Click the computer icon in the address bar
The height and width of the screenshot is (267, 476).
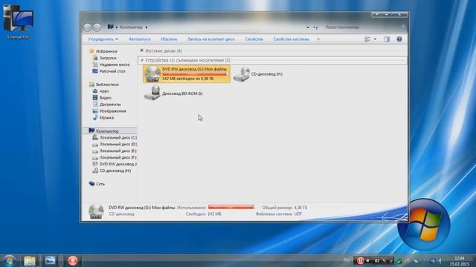coord(110,27)
